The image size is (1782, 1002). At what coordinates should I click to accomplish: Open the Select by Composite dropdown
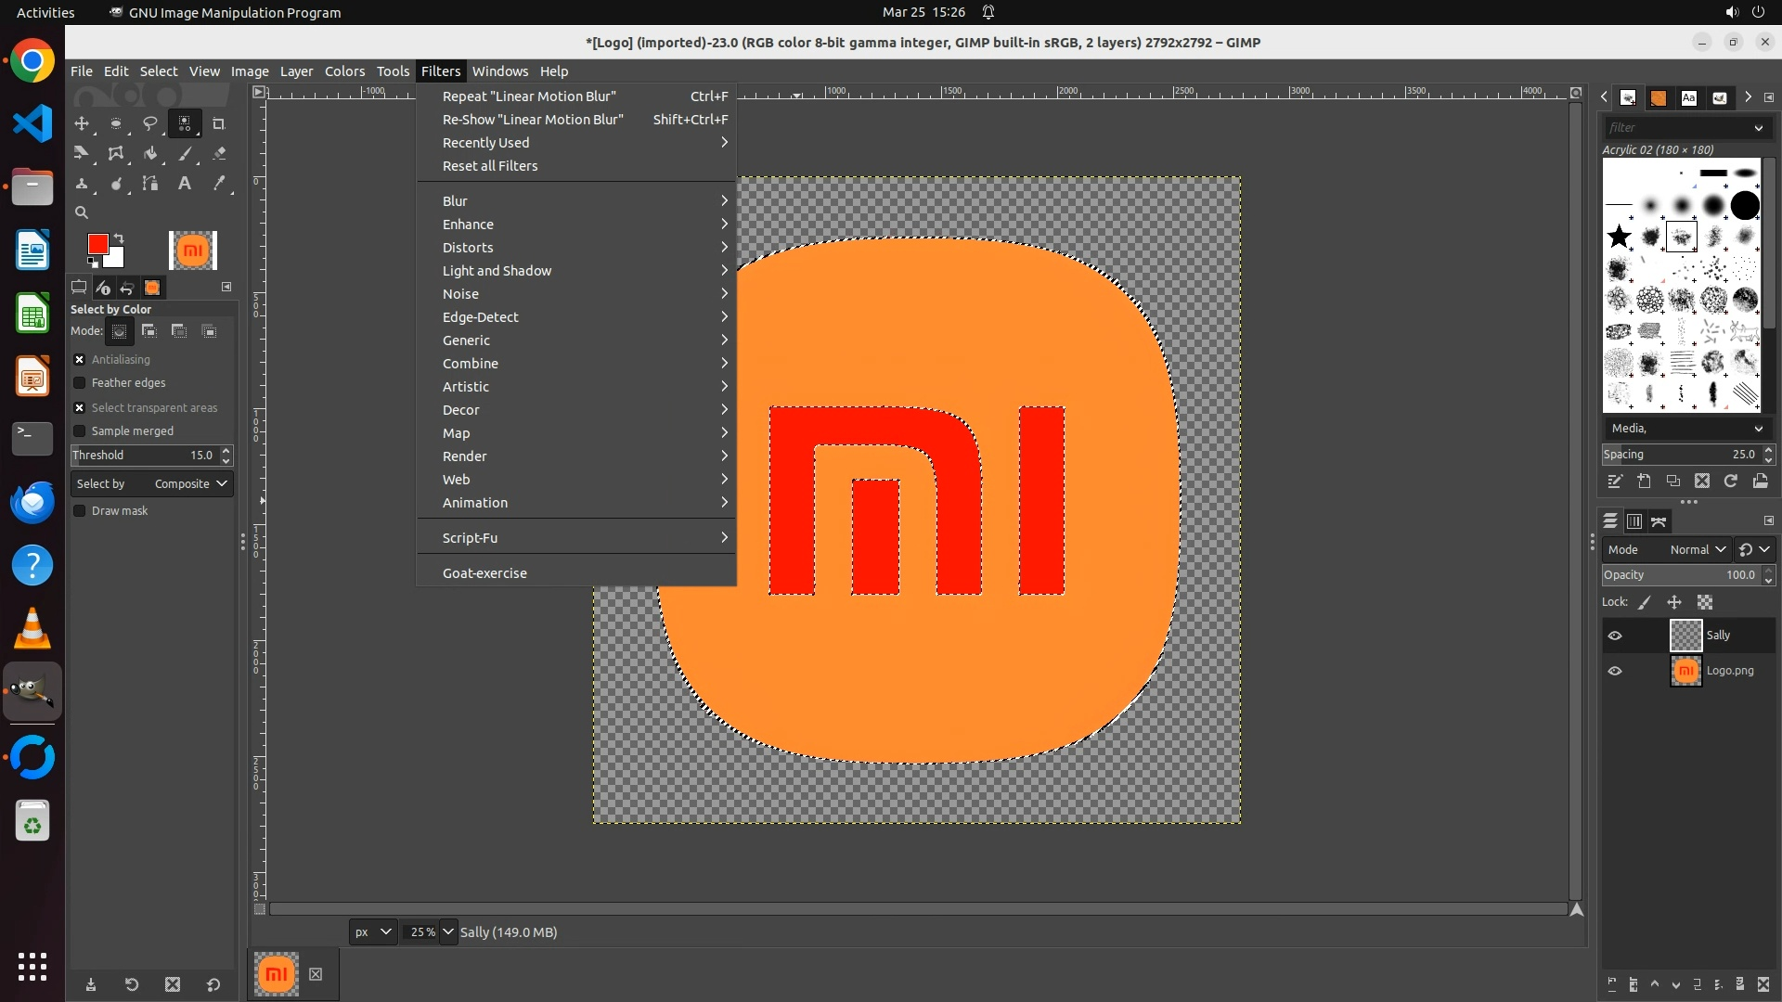tap(152, 483)
